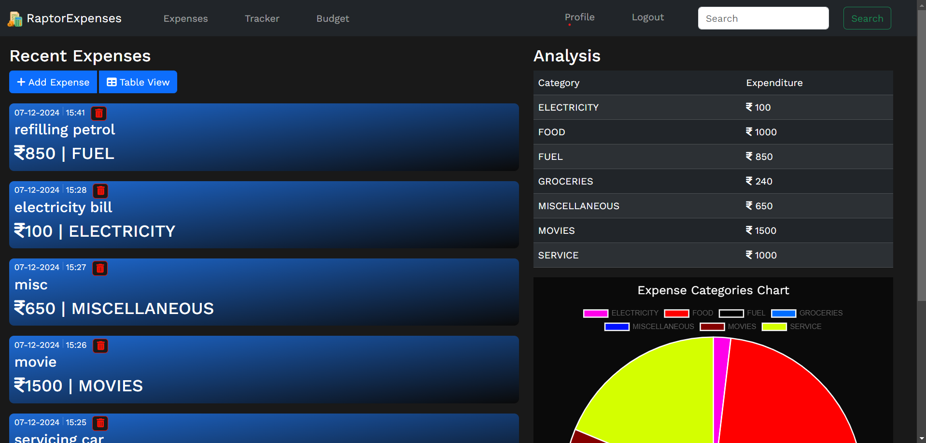Toggle the GROCERIES legend swatch
The width and height of the screenshot is (926, 443).
(784, 313)
